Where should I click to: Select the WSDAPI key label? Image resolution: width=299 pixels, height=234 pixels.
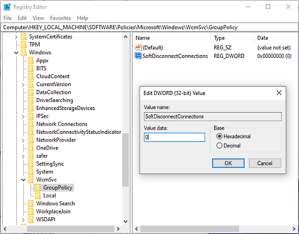[46, 219]
